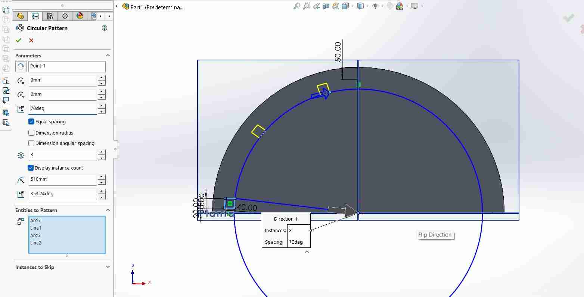Image resolution: width=584 pixels, height=297 pixels.
Task: Increase the Center X value
Action: click(x=102, y=78)
